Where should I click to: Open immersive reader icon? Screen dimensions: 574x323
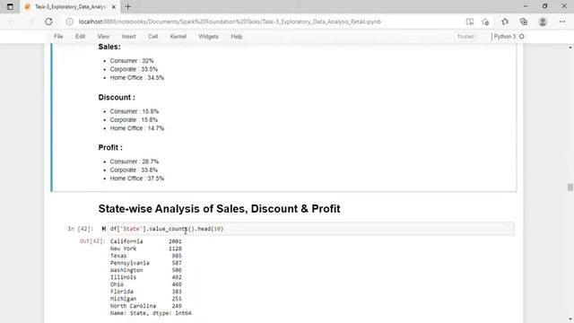(470, 22)
